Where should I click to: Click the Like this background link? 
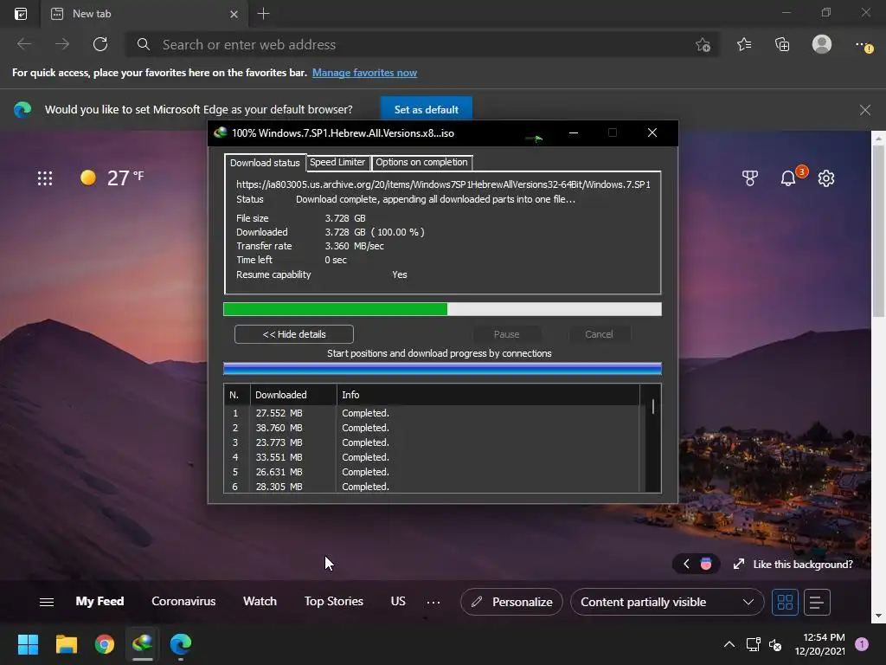click(802, 565)
